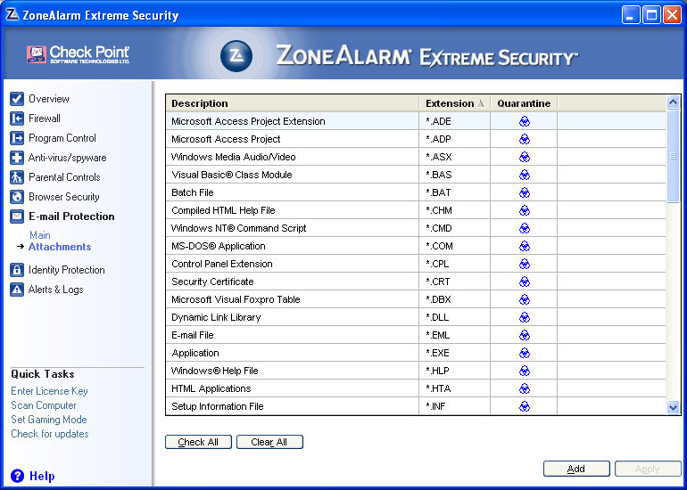Go to the Firewall section
The image size is (687, 490).
tap(45, 118)
